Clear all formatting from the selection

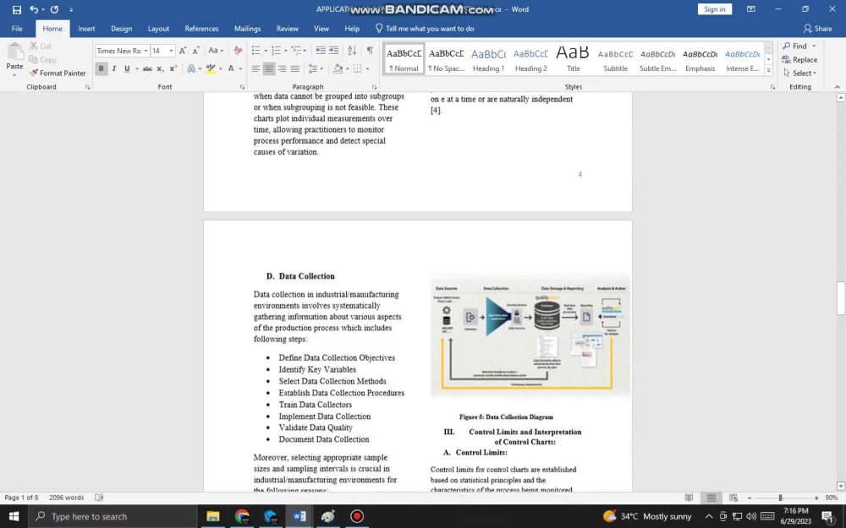[x=238, y=51]
